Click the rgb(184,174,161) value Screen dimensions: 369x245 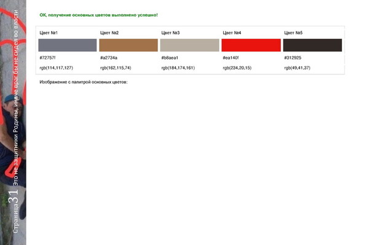[178, 68]
